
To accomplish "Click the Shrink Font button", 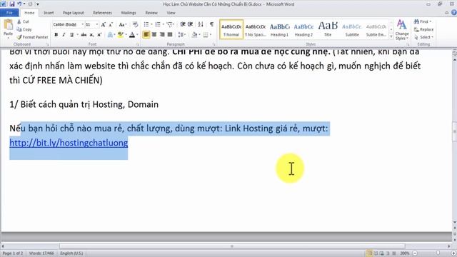I will point(111,25).
